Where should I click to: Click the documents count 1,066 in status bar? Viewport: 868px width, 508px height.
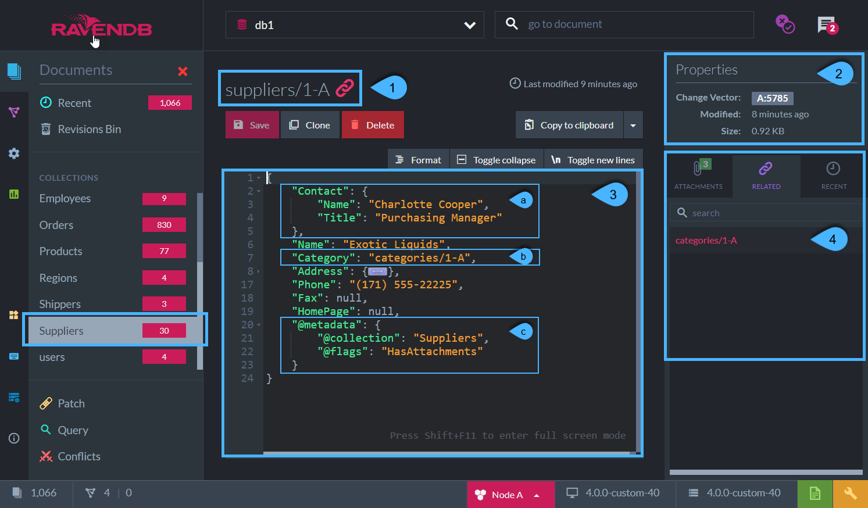coord(35,493)
